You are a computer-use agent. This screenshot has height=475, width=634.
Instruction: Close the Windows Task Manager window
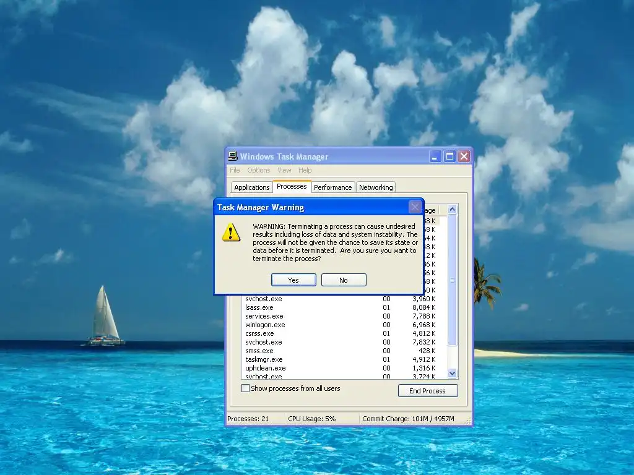point(464,156)
